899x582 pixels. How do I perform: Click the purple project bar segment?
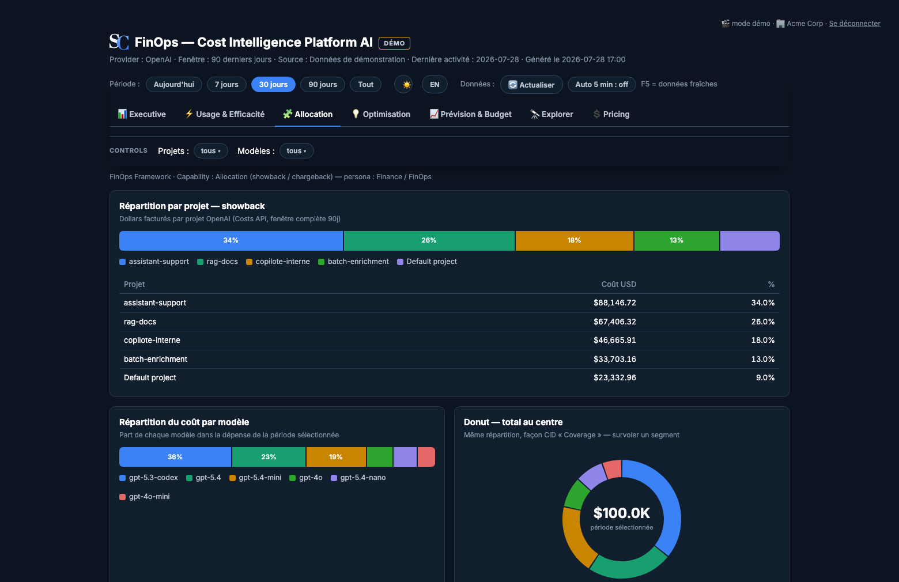[750, 241]
